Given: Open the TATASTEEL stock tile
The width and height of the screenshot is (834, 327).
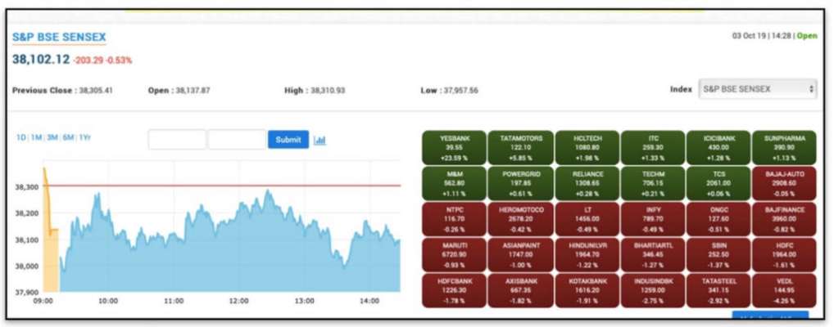Looking at the screenshot, I should point(719,290).
